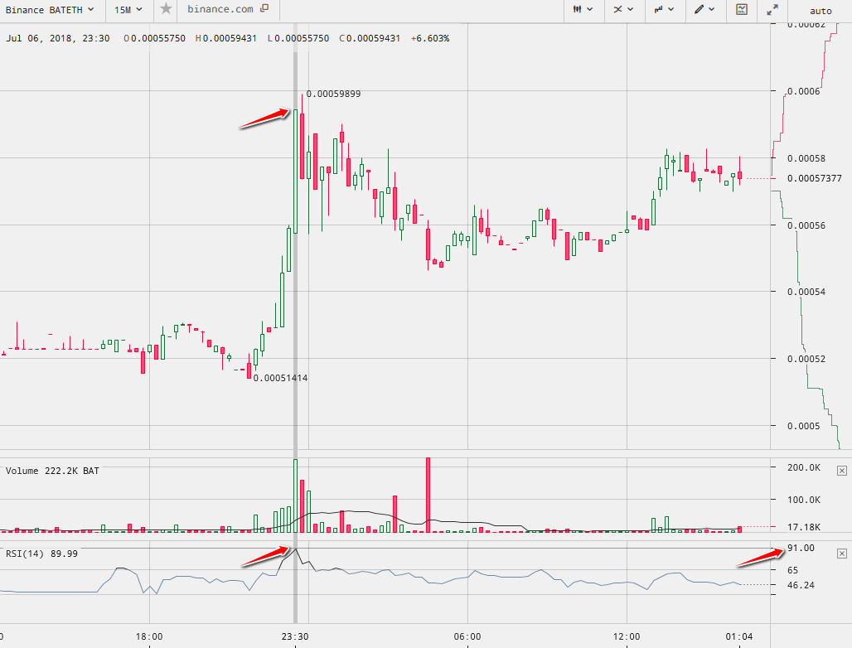Click the binance.com link
The image size is (852, 648).
(x=220, y=9)
